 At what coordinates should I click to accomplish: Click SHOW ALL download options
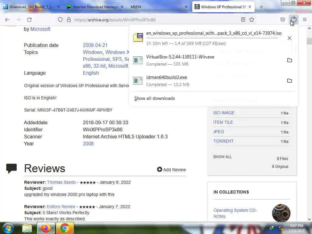click(222, 157)
